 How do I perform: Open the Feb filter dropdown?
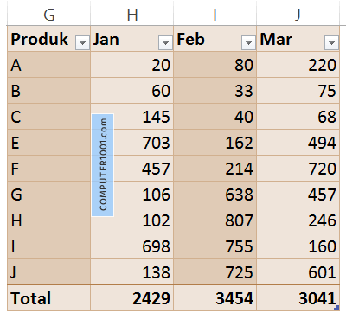click(x=248, y=43)
